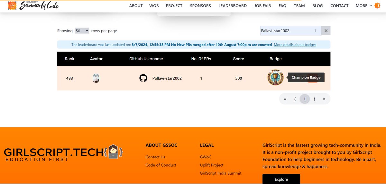Image resolution: width=386 pixels, height=184 pixels.
Task: Open the PROJECT section
Action: pos(174,5)
